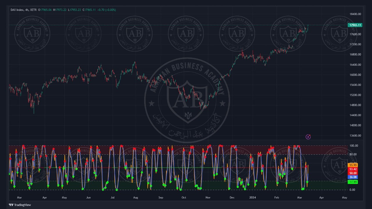Select the orange 55.99 indicator value label
The height and width of the screenshot is (209, 372).
353,165
